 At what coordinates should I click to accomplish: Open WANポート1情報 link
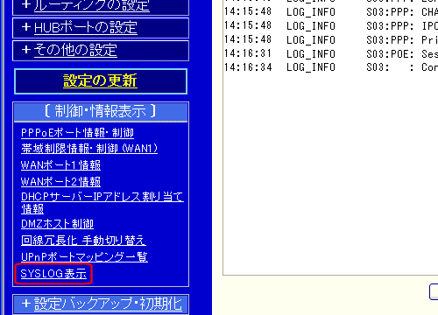60,165
